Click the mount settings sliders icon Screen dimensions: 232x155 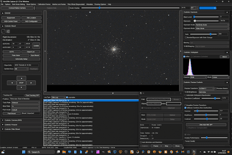8,32
